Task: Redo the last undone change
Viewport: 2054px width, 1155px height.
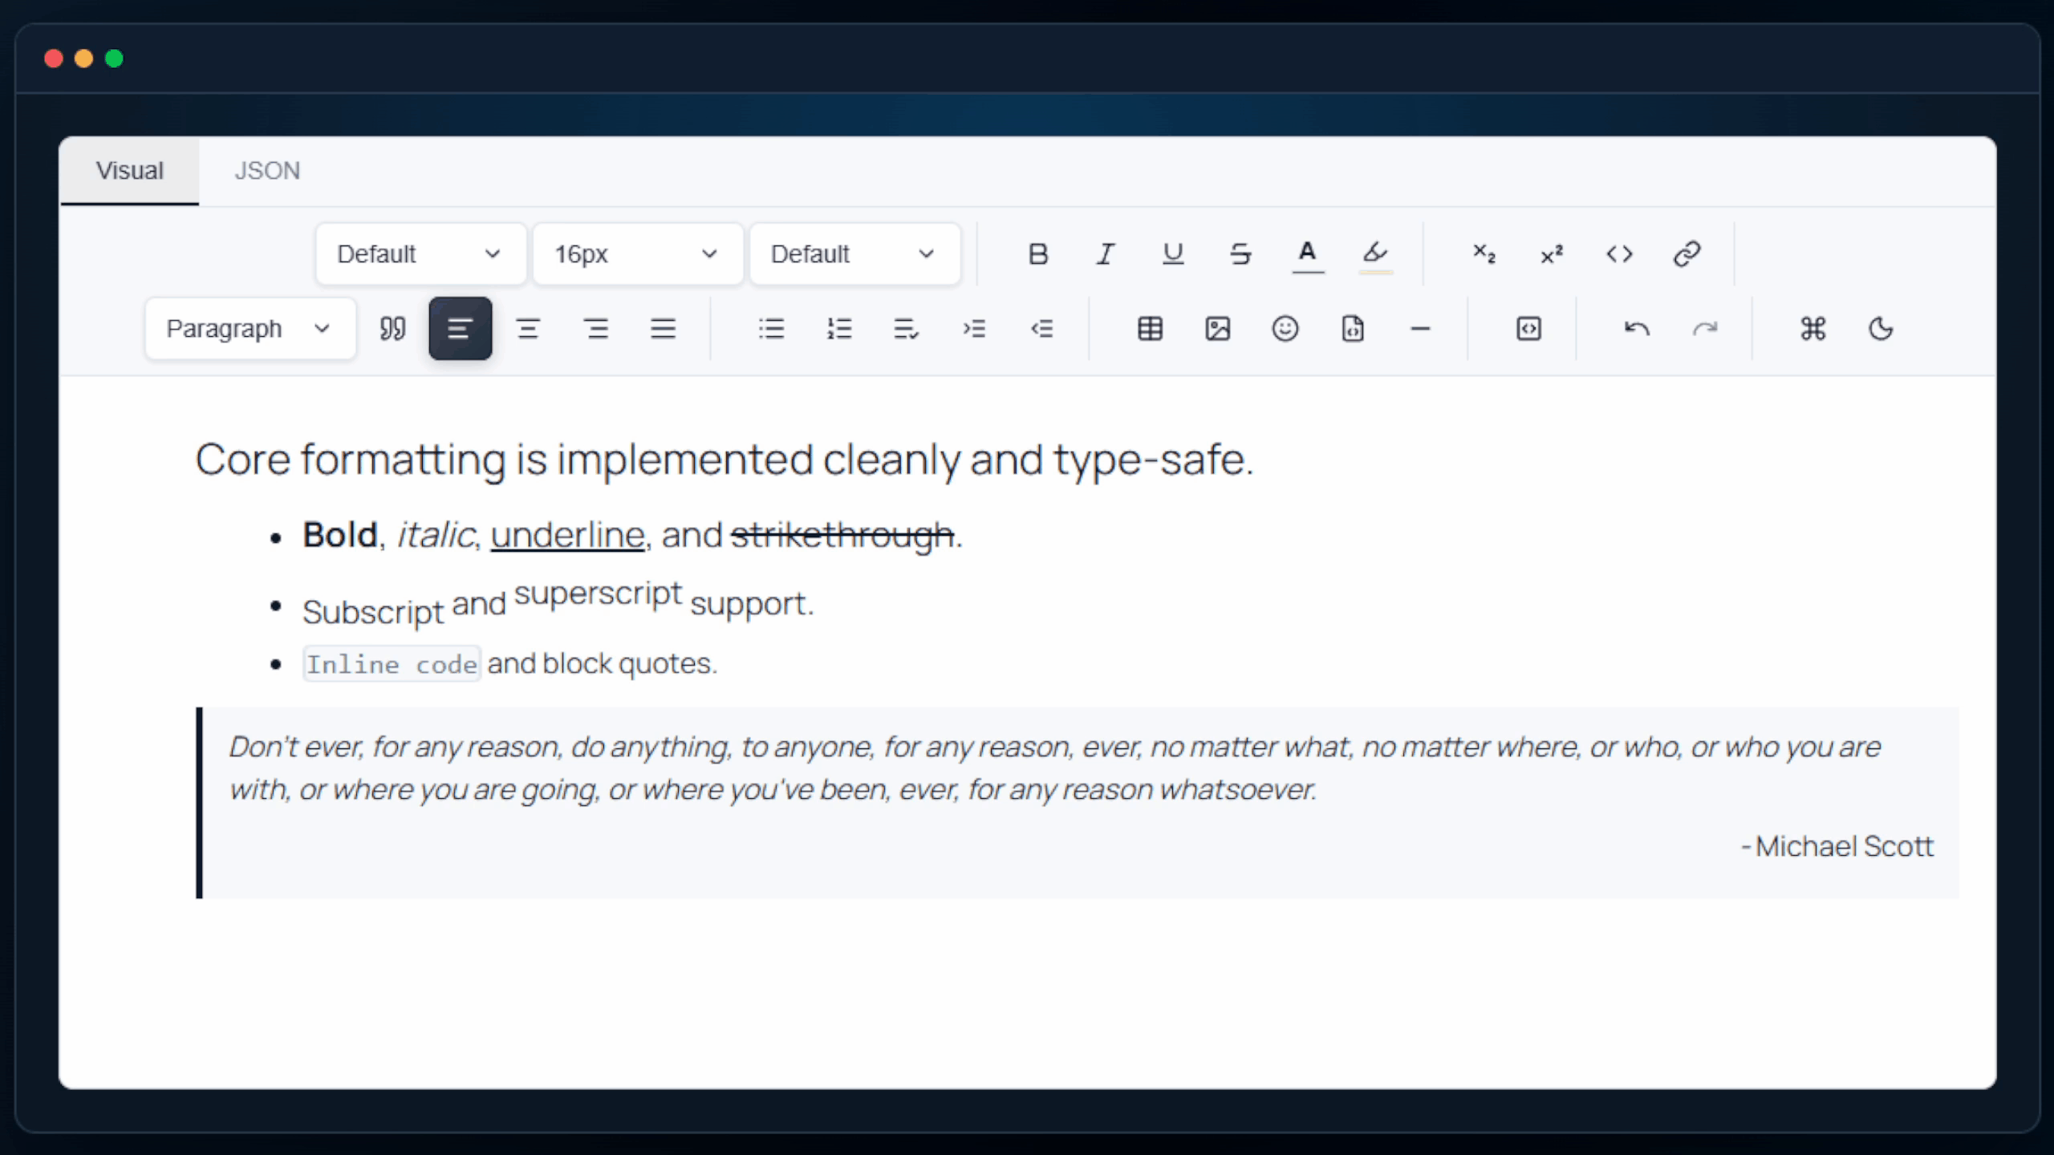Action: click(x=1704, y=328)
